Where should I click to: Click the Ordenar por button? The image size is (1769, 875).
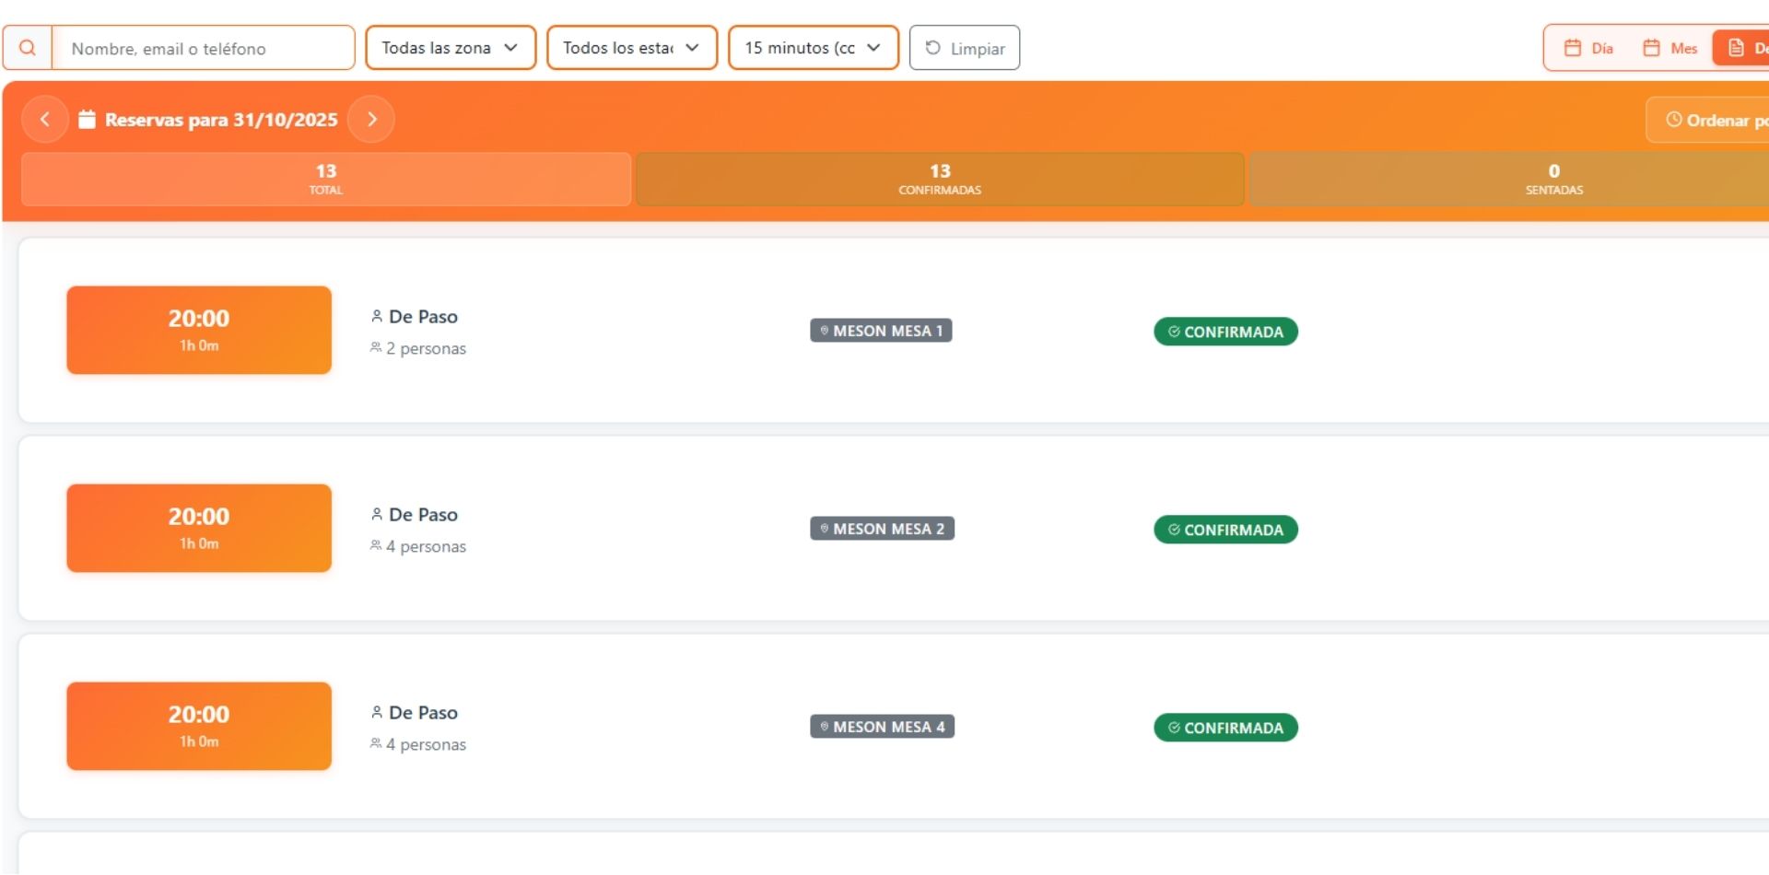coord(1712,120)
